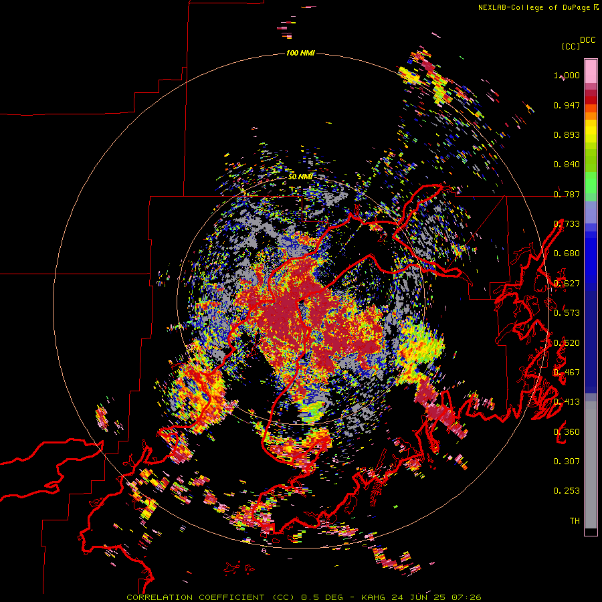Click the DCC legend title
This screenshot has width=602, height=602.
[x=588, y=40]
